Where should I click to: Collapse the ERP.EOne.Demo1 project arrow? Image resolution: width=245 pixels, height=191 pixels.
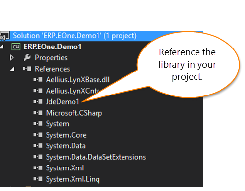[1, 47]
